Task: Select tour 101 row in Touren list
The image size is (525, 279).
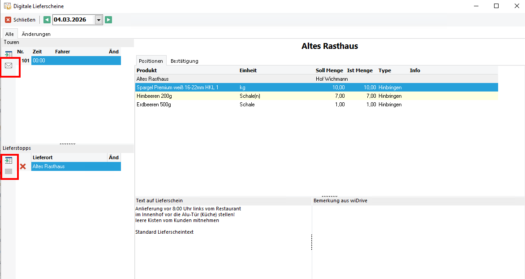Action: pyautogui.click(x=67, y=61)
